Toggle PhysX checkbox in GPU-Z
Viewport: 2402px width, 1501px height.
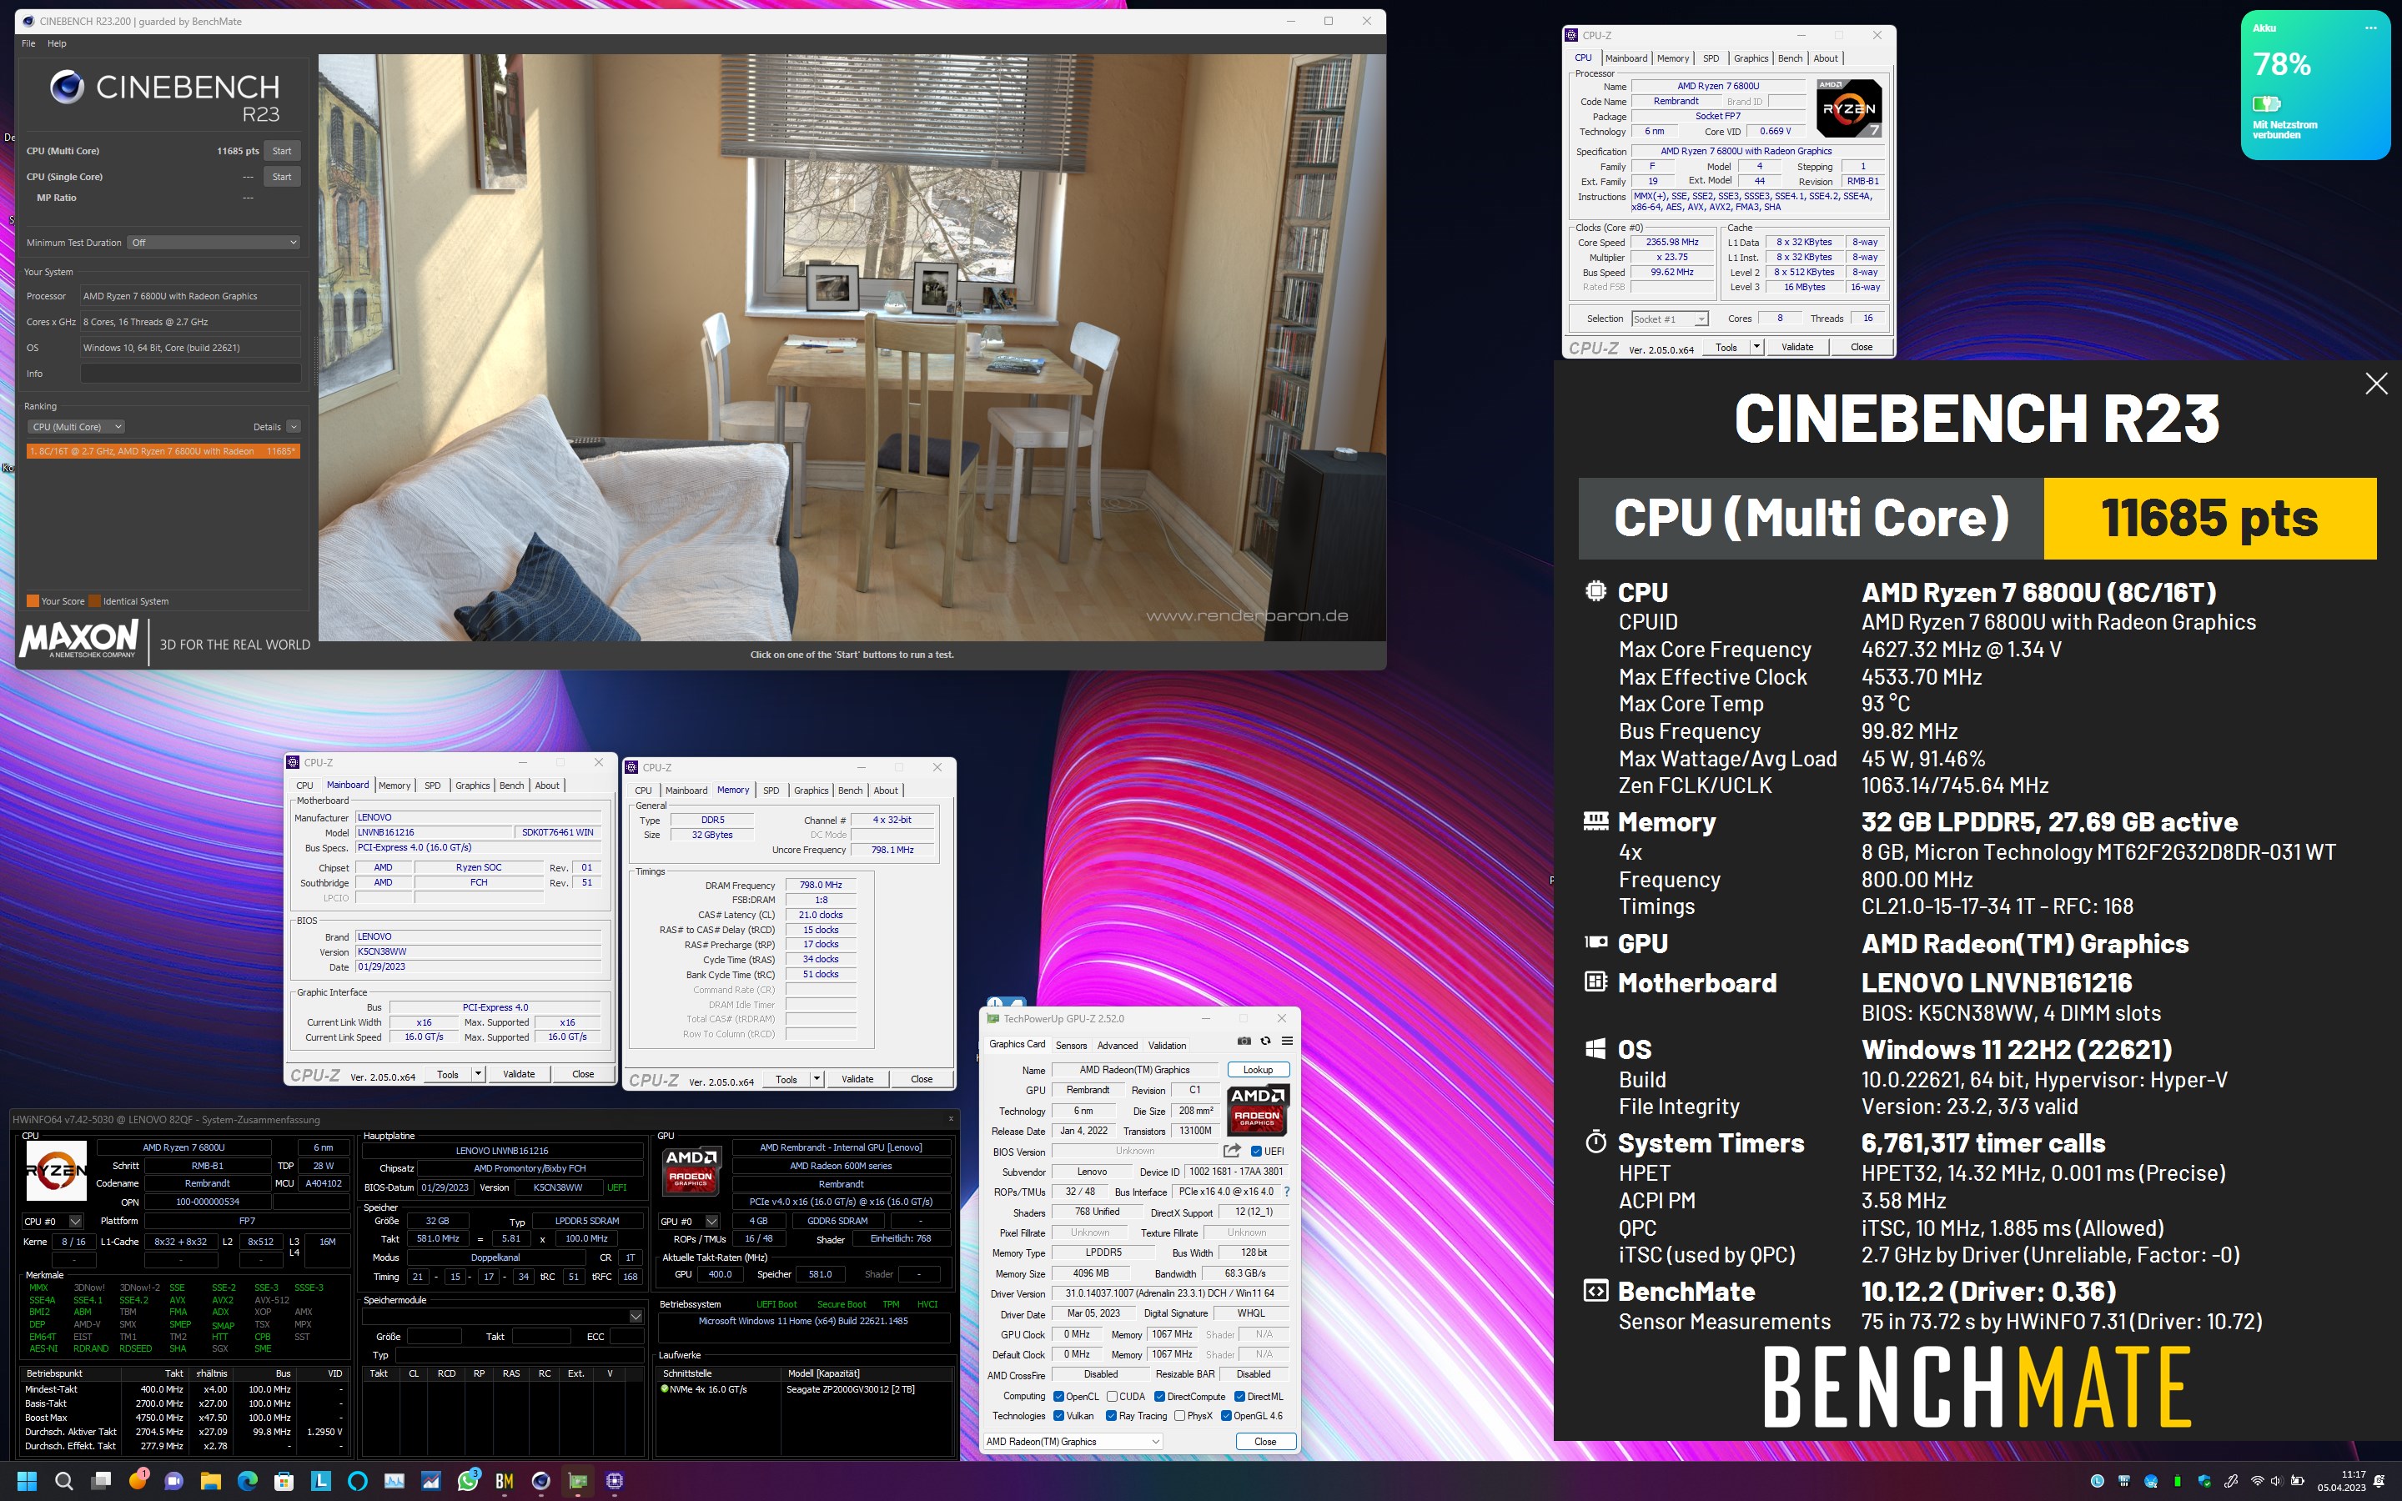[1179, 1417]
